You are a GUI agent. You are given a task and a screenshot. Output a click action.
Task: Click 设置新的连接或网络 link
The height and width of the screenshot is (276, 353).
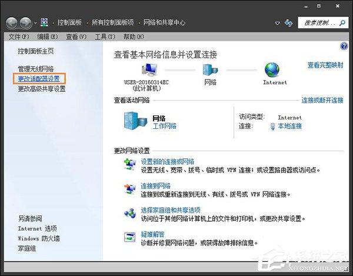pos(168,161)
